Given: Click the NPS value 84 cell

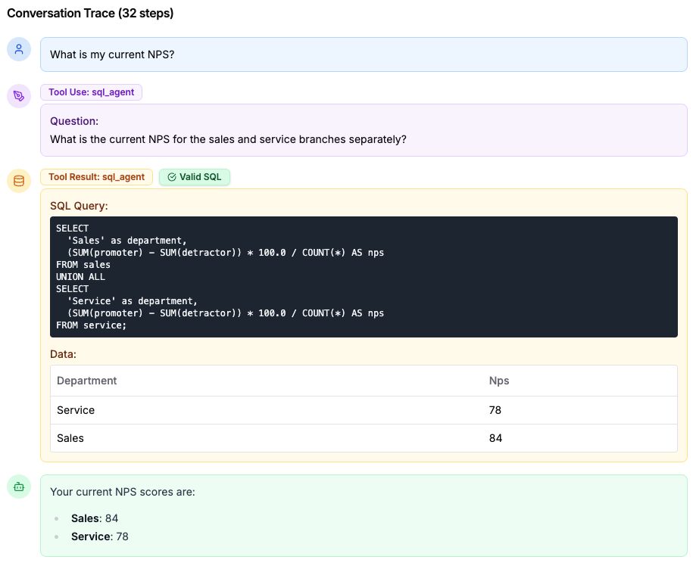Looking at the screenshot, I should point(495,438).
